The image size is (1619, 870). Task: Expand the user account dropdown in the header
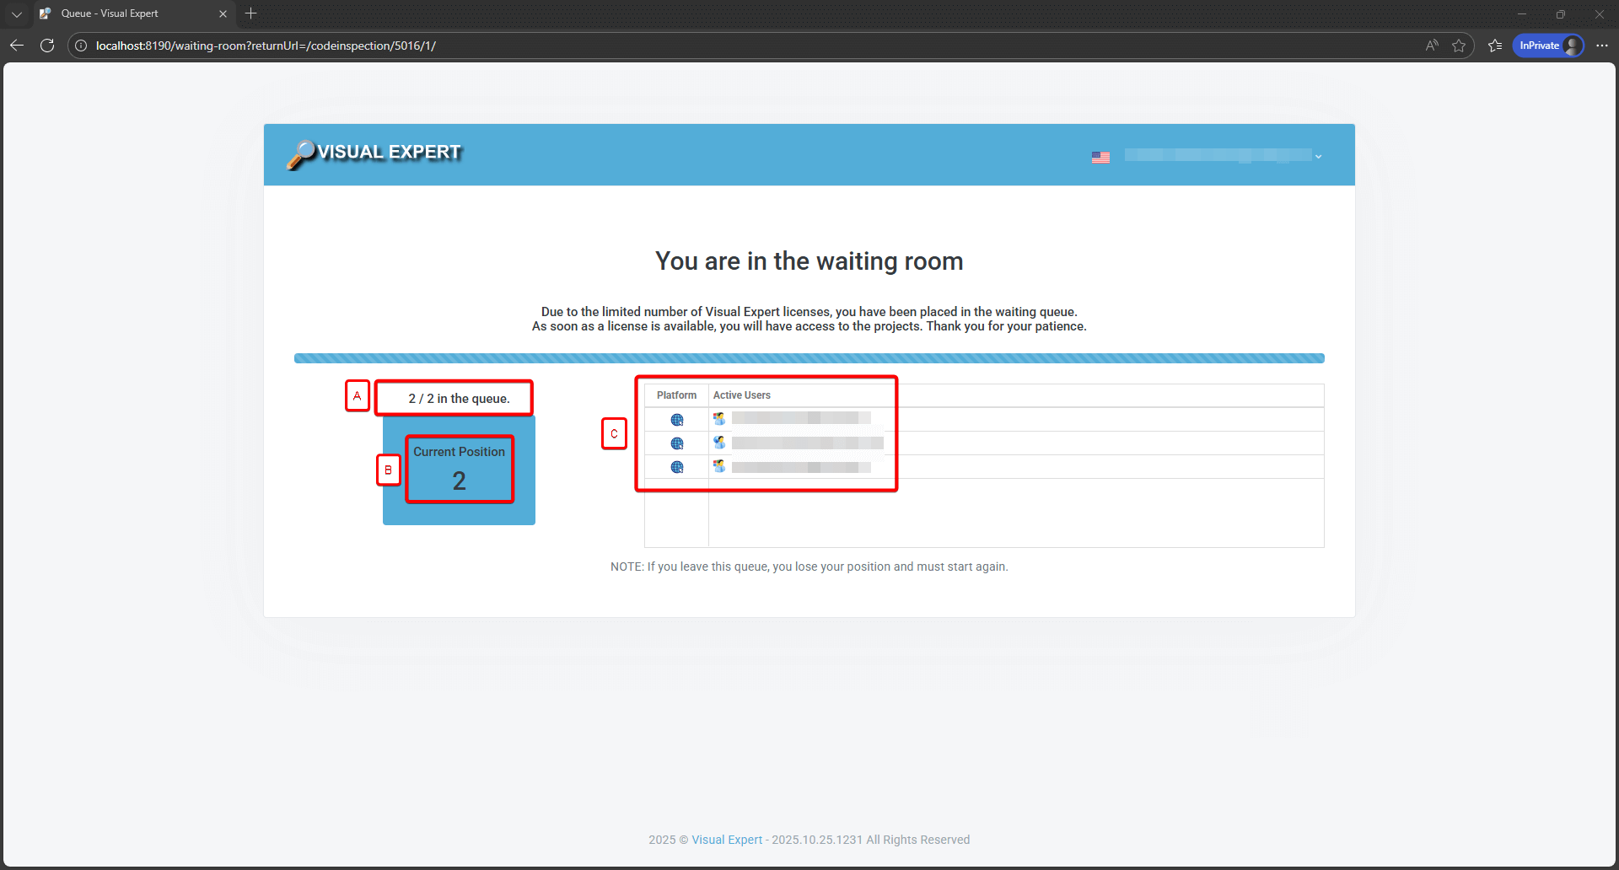[x=1318, y=156]
